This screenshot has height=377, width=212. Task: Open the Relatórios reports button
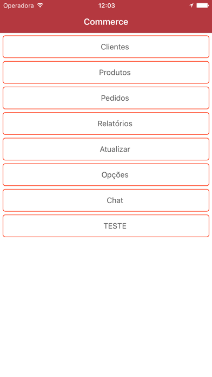106,123
